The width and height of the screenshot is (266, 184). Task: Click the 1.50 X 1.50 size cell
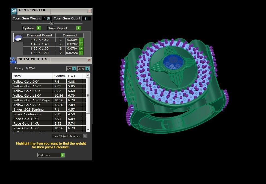click(x=39, y=53)
